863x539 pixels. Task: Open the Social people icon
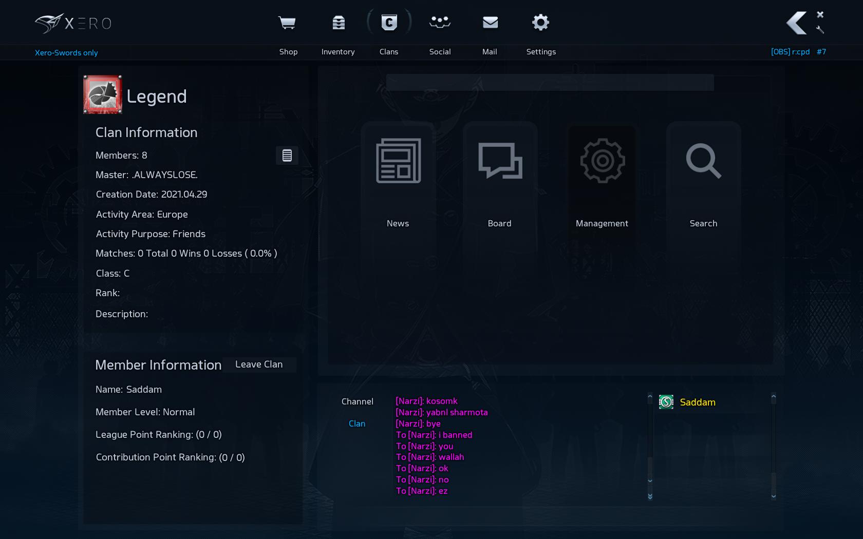[440, 22]
